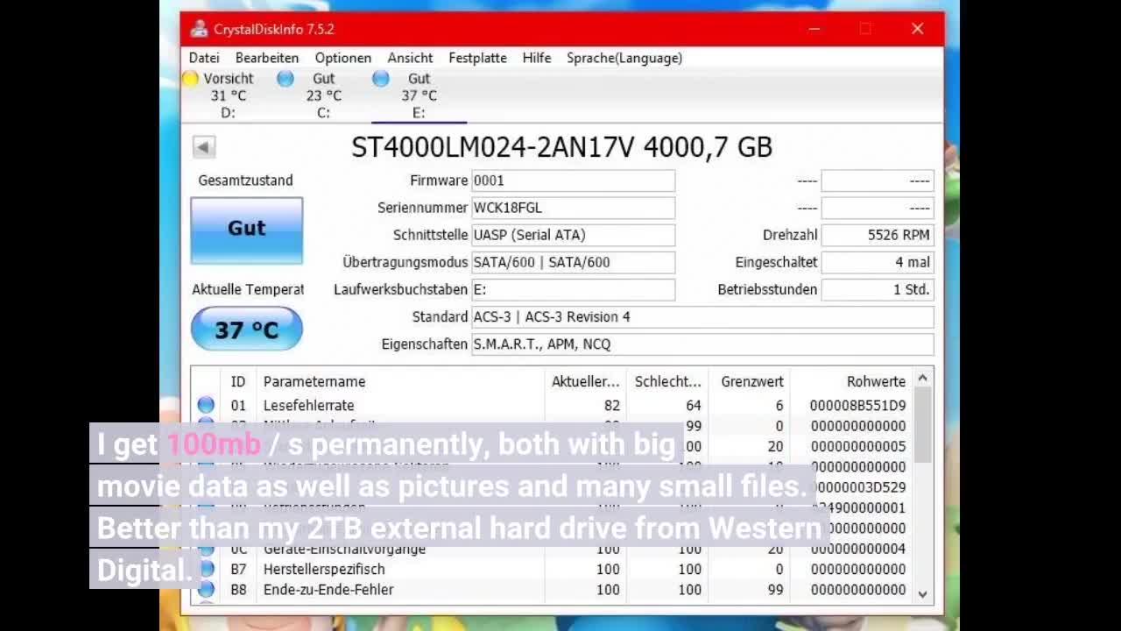Click the yellow Vorsicht status icon
Screen dimensions: 1121x631
(x=190, y=79)
